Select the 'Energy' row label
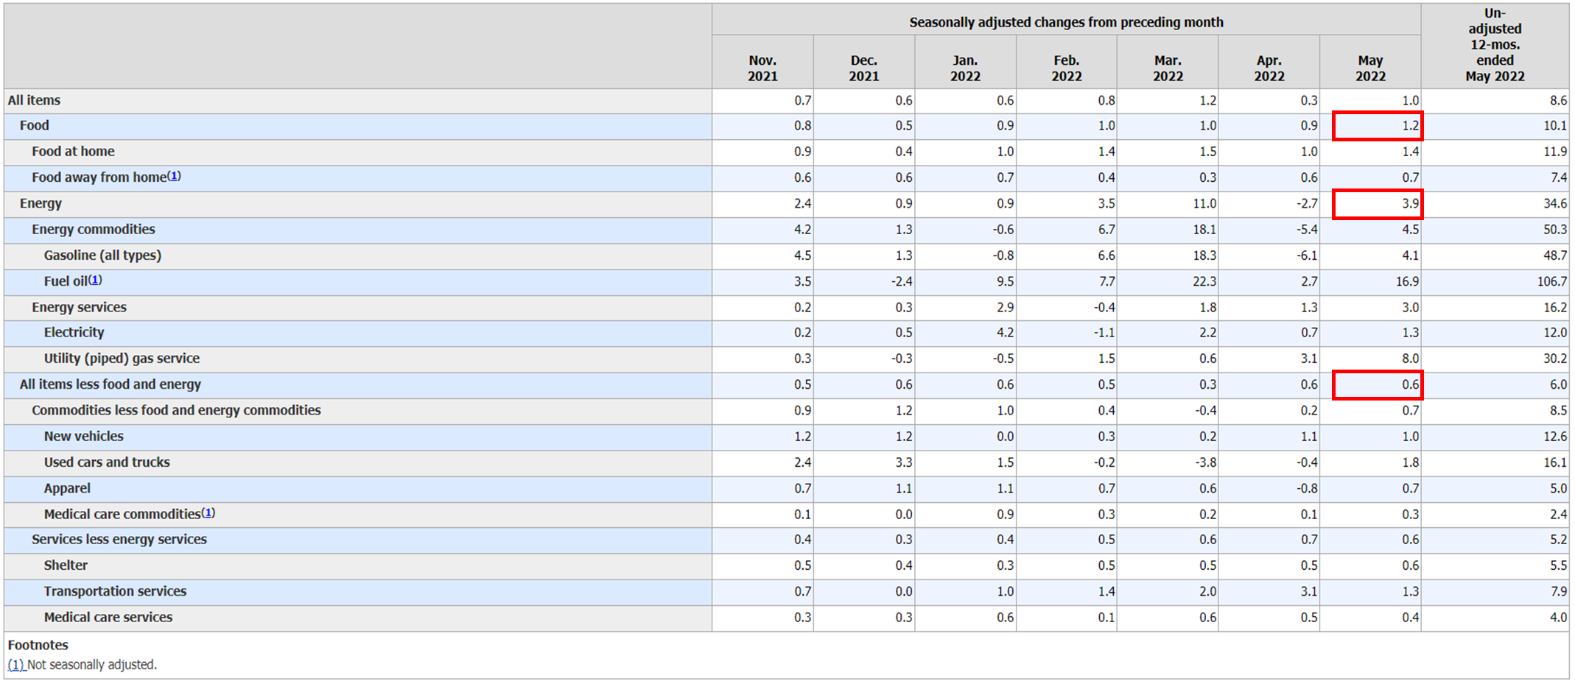Image resolution: width=1575 pixels, height=684 pixels. (41, 203)
